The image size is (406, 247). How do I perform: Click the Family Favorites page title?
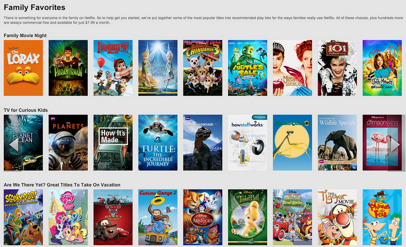coord(34,7)
